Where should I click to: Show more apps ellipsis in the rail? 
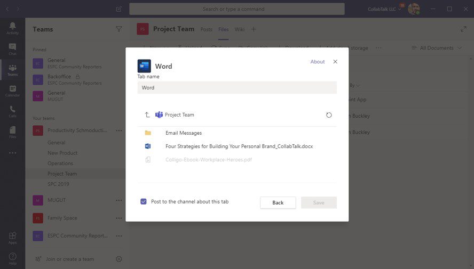(12, 153)
